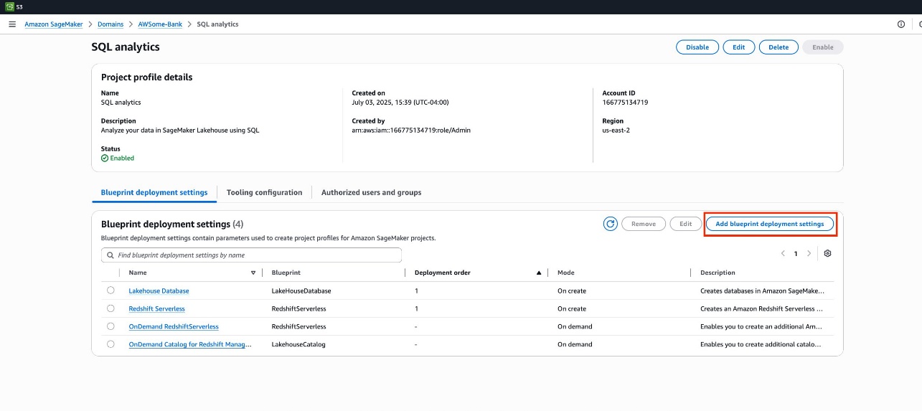Click the Created by role ARN text
Screen dimensions: 922x411
(x=411, y=131)
